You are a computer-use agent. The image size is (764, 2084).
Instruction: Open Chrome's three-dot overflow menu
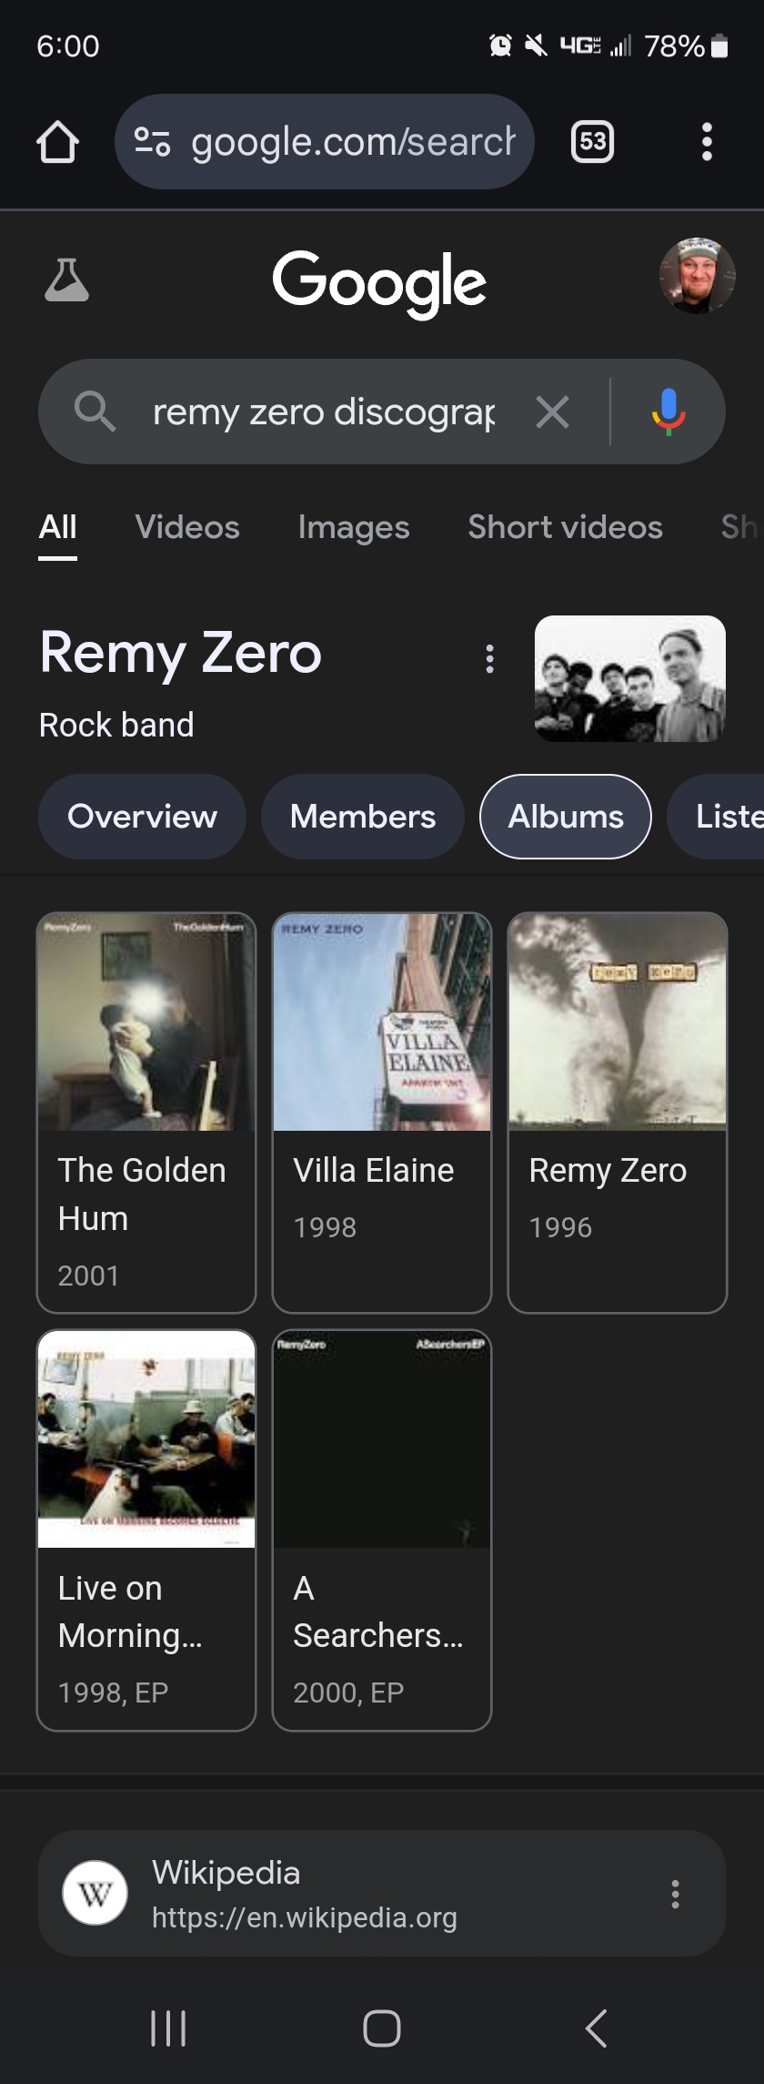point(707,142)
